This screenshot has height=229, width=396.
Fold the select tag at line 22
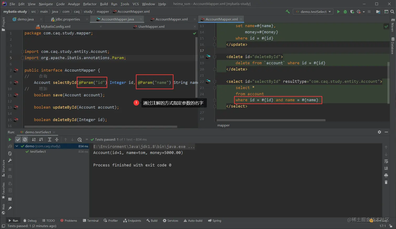coord(215,81)
